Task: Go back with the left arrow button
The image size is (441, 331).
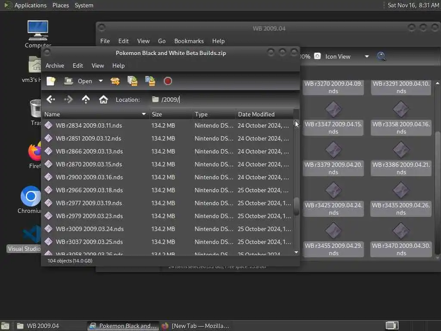Action: click(51, 100)
